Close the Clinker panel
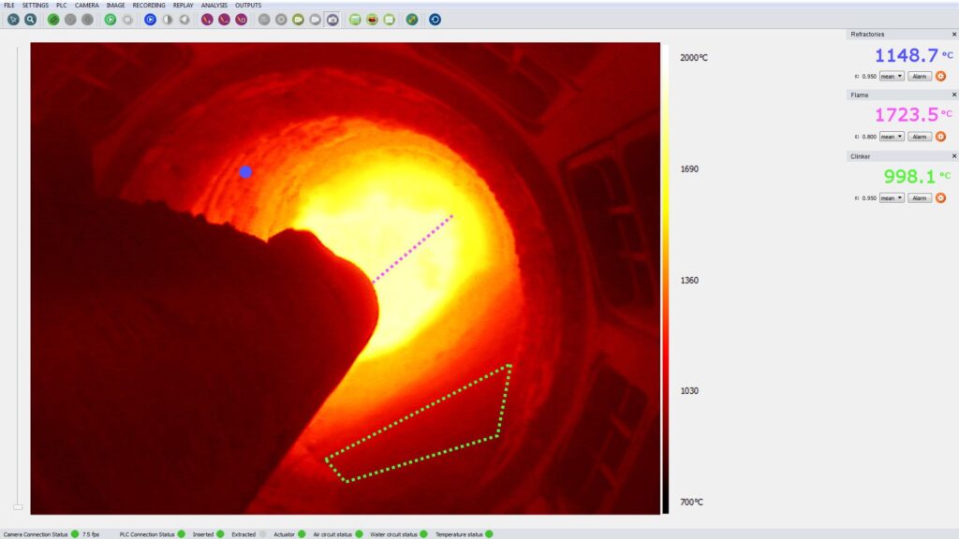 click(953, 156)
